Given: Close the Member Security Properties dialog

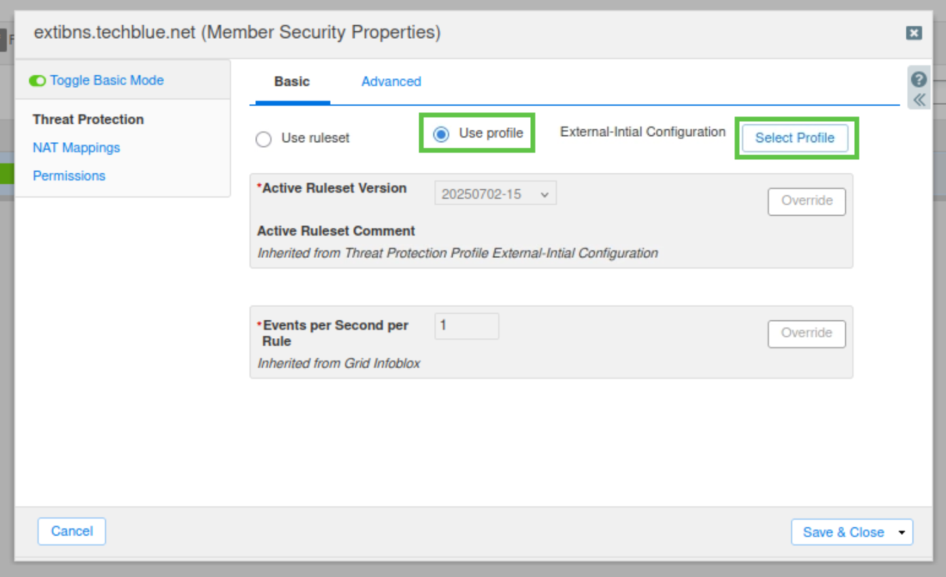Looking at the screenshot, I should click(914, 33).
